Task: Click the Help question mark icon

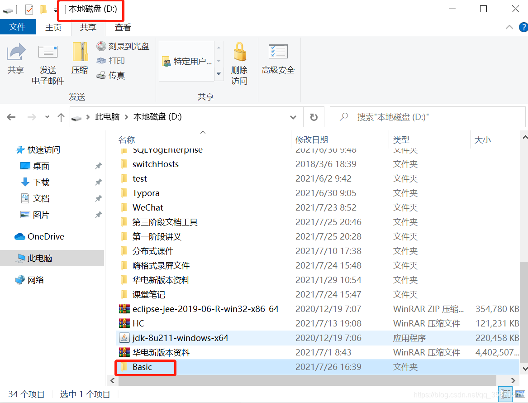Action: 523,27
